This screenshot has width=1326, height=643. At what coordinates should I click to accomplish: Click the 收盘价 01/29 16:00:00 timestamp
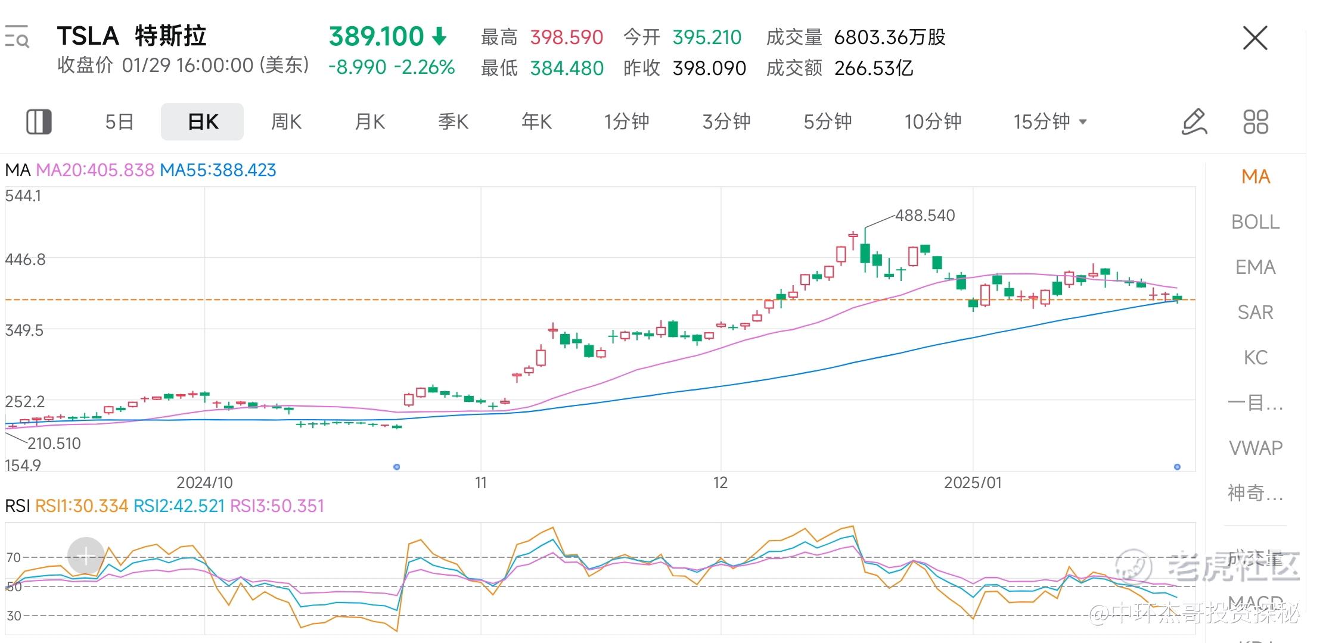click(x=184, y=65)
